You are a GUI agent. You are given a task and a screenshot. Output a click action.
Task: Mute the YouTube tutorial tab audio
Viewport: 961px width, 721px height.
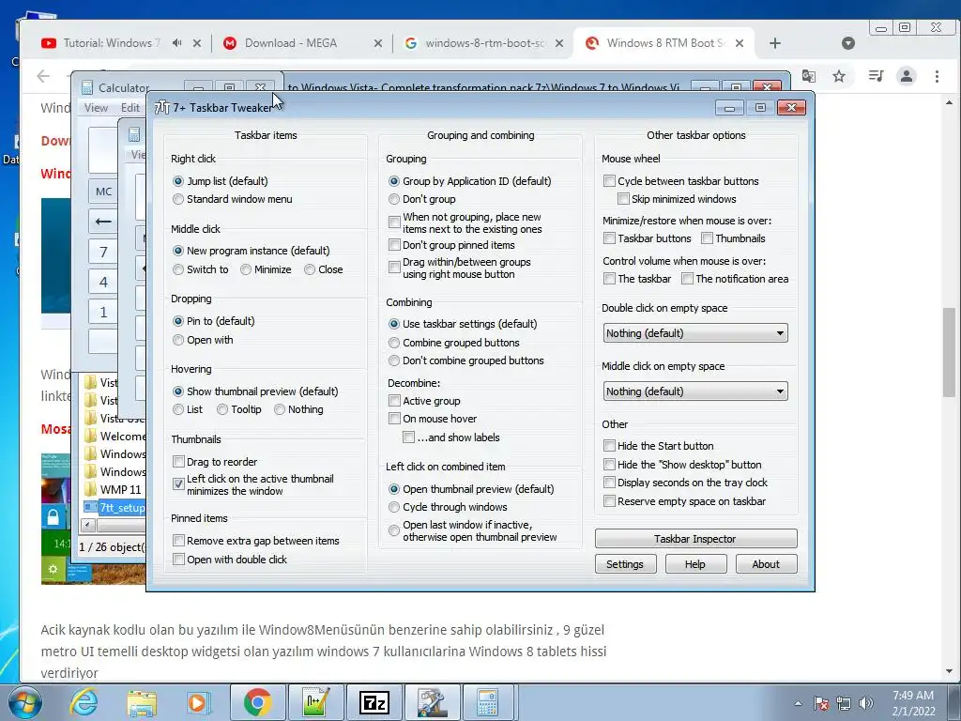176,43
